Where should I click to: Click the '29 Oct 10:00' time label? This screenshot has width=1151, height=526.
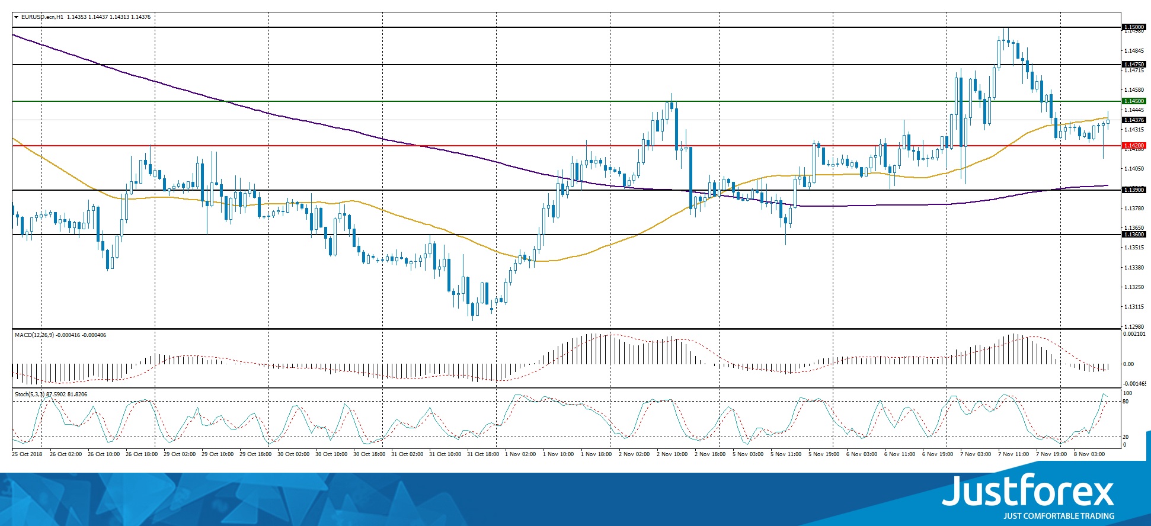coord(218,454)
